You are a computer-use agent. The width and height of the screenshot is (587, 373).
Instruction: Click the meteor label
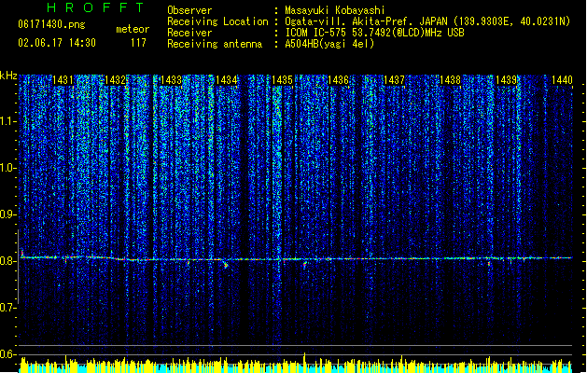[x=133, y=29]
